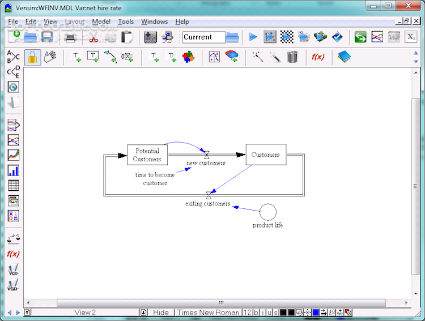Click the product life circle variable
This screenshot has height=321, width=425.
pyautogui.click(x=268, y=212)
